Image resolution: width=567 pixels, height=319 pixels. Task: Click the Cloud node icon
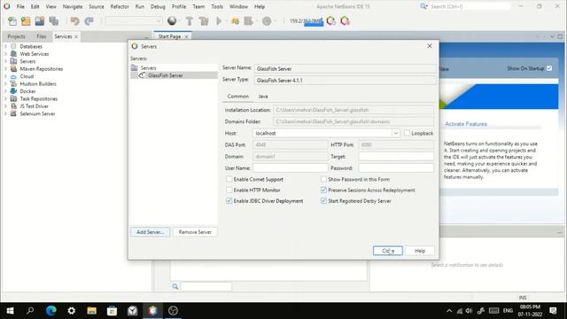pyautogui.click(x=14, y=76)
